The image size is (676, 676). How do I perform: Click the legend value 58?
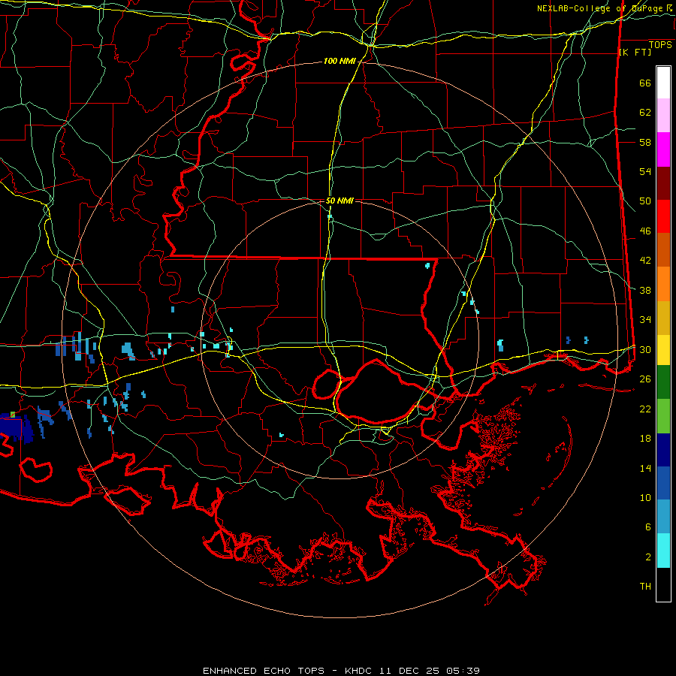pos(645,142)
